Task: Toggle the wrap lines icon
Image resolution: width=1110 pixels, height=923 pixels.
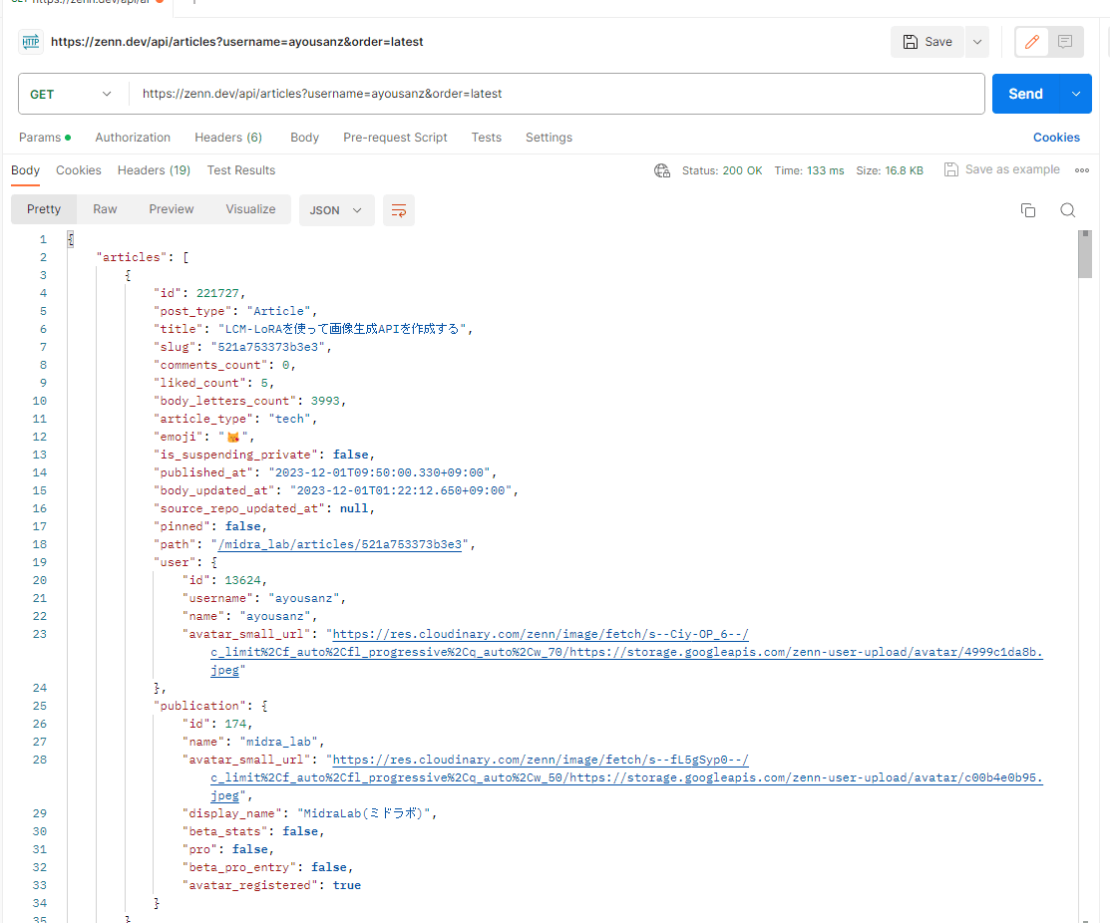Action: click(399, 210)
